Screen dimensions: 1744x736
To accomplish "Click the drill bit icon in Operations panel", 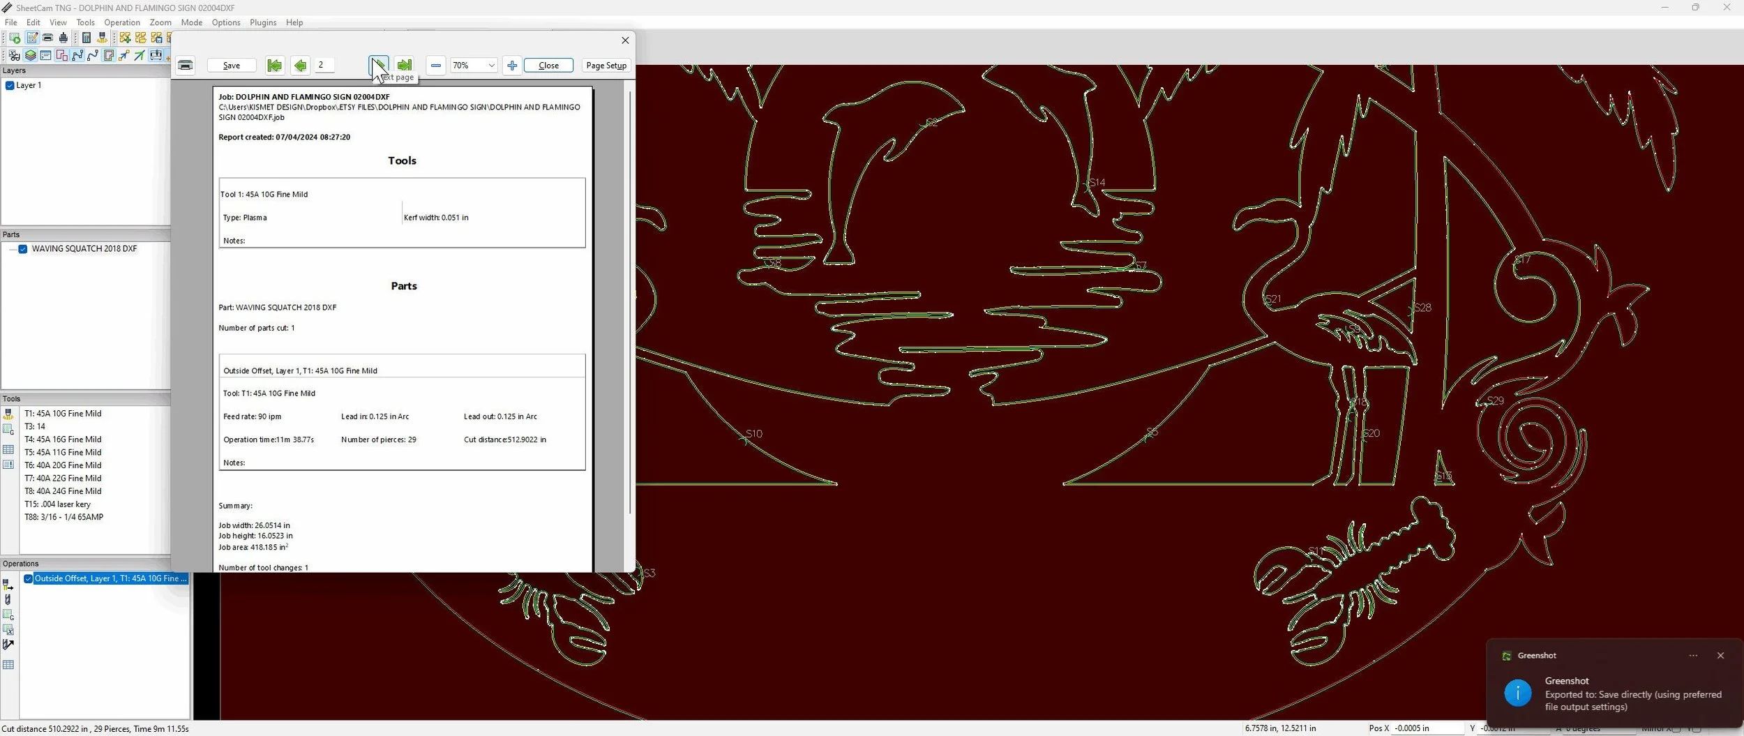I will point(8,599).
